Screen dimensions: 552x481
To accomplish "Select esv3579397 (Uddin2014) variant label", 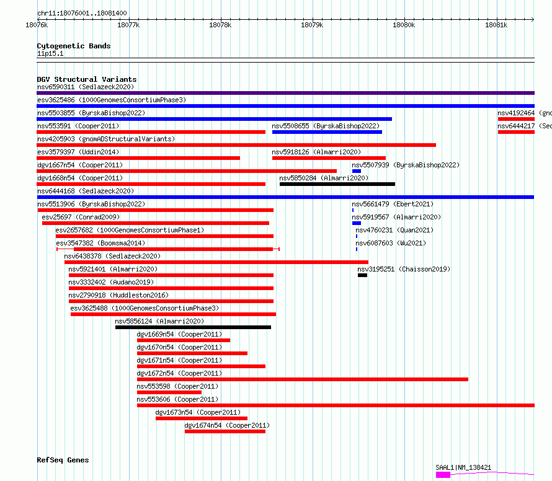I will pyautogui.click(x=78, y=152).
